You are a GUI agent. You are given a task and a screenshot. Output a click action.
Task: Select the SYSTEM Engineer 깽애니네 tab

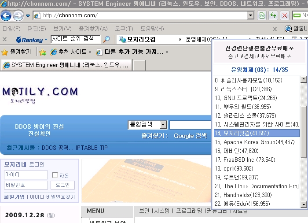(x=66, y=65)
